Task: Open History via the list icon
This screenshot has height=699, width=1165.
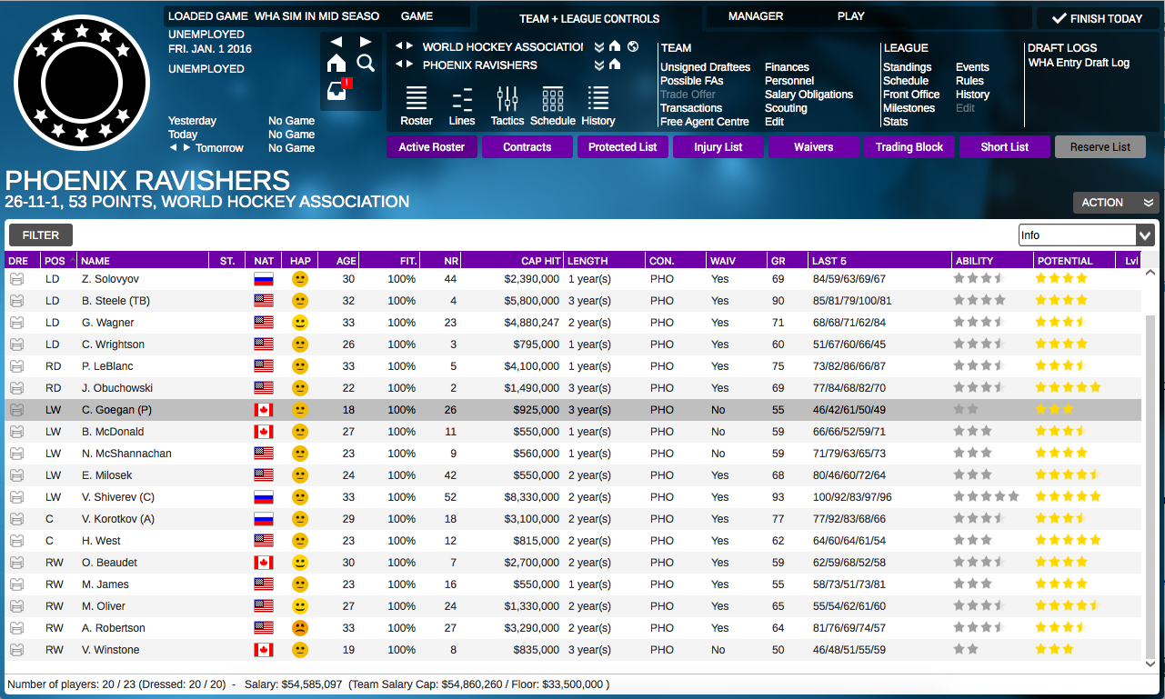Action: point(598,100)
